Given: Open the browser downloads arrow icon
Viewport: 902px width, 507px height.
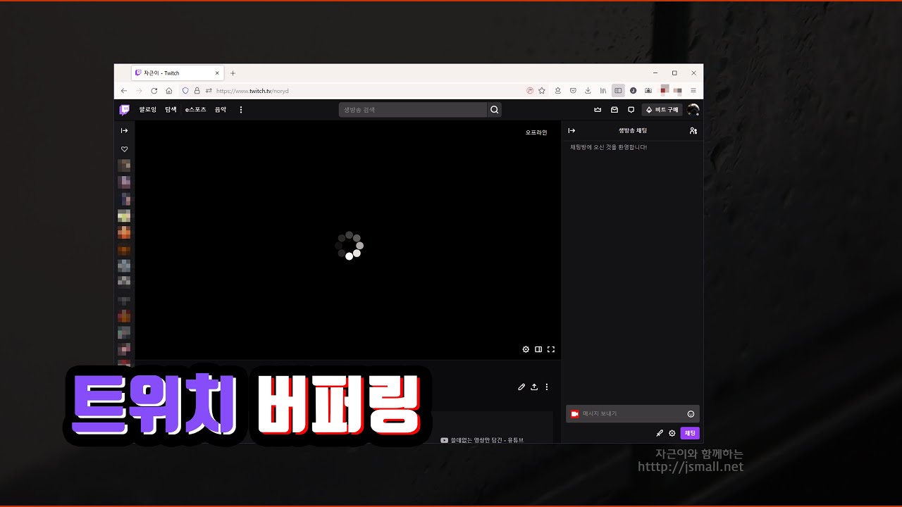Looking at the screenshot, I should 588,91.
